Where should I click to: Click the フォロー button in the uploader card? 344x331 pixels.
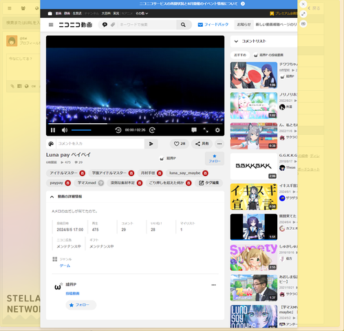pos(81,305)
